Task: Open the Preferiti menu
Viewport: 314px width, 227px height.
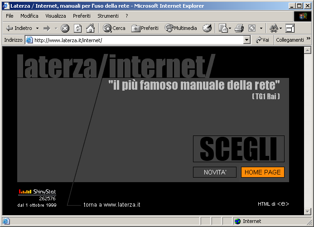Action: pyautogui.click(x=82, y=16)
